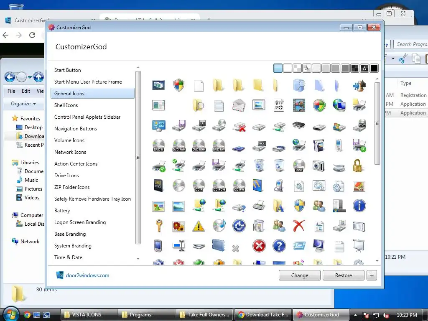Screen dimensions: 428x321
Task: Open ZIP Folder Icons category
Action: point(72,187)
